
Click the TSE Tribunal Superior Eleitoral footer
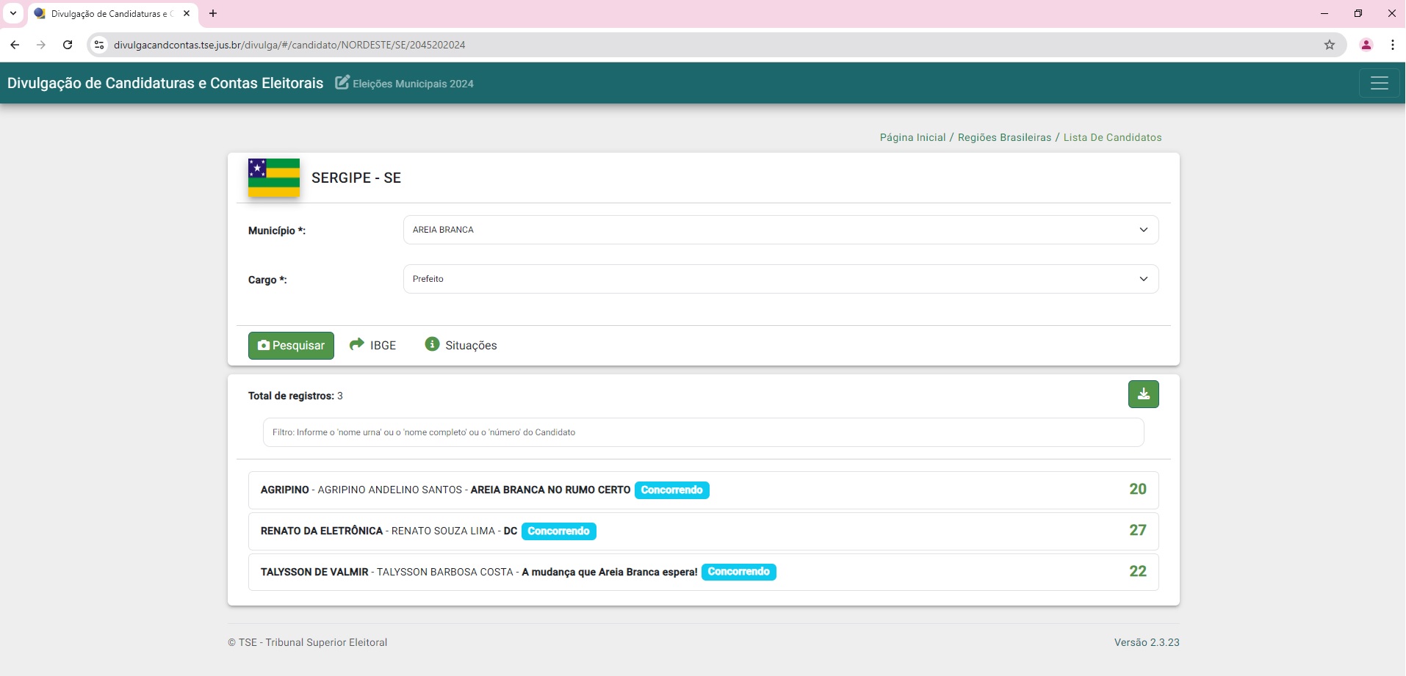click(307, 642)
